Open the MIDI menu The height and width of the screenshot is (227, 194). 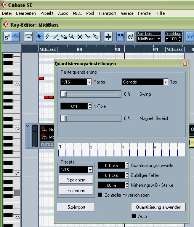[x=77, y=13]
